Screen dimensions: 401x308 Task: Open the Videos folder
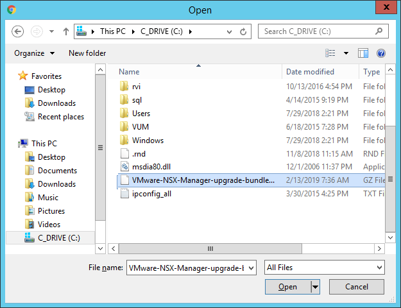(43, 225)
